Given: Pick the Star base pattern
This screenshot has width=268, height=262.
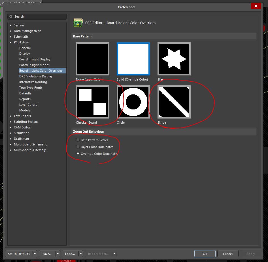Looking at the screenshot, I should click(x=174, y=59).
